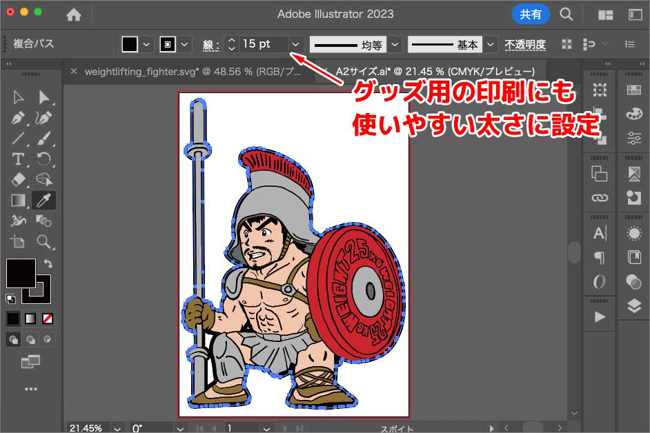Open the stroke weight dropdown

[x=295, y=44]
